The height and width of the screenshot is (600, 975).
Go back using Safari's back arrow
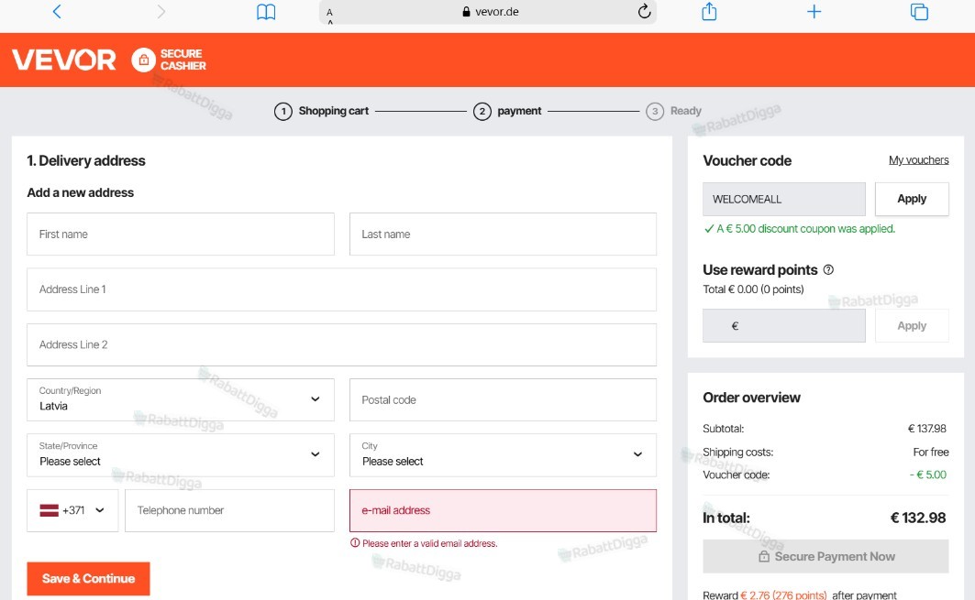point(57,12)
